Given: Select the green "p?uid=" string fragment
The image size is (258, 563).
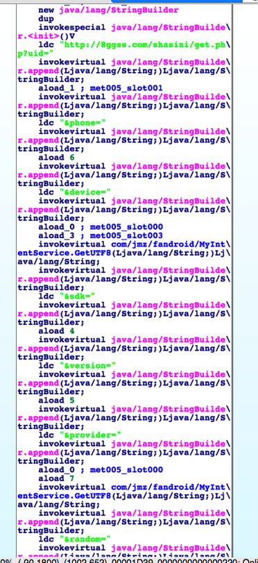Looking at the screenshot, I should point(36,53).
